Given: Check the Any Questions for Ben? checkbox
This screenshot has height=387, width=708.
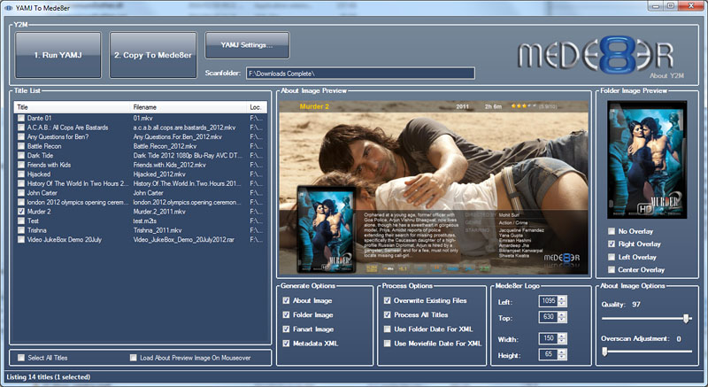Looking at the screenshot, I should pyautogui.click(x=20, y=137).
